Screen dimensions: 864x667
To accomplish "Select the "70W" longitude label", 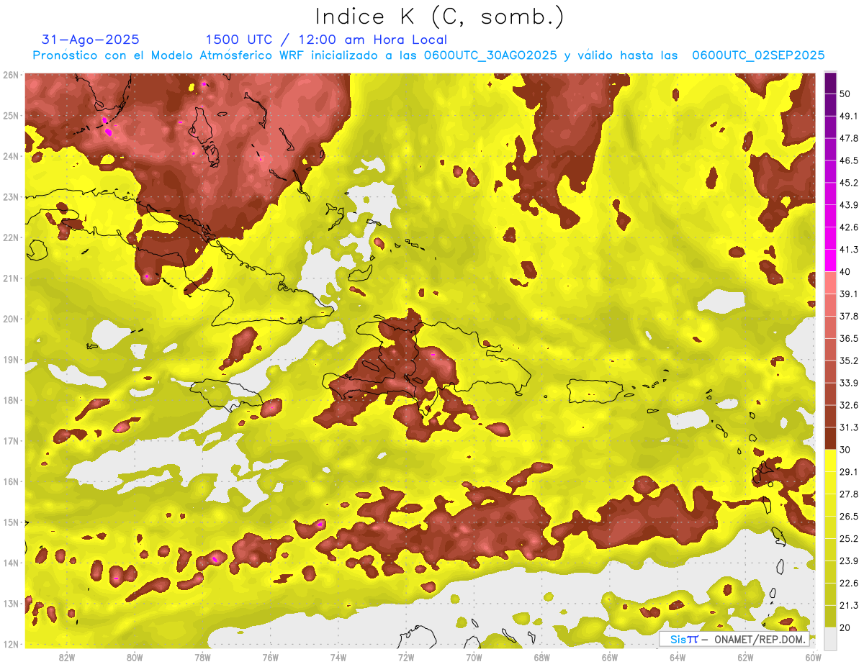I will pos(474,657).
